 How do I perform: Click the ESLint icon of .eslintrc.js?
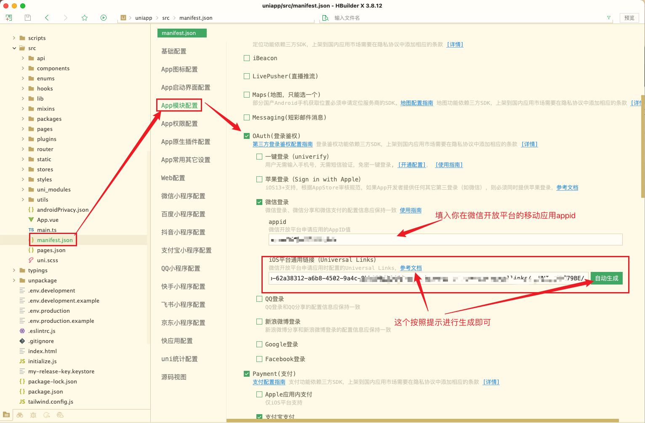(x=22, y=331)
